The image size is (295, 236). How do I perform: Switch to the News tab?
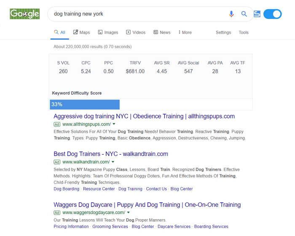coord(162,32)
